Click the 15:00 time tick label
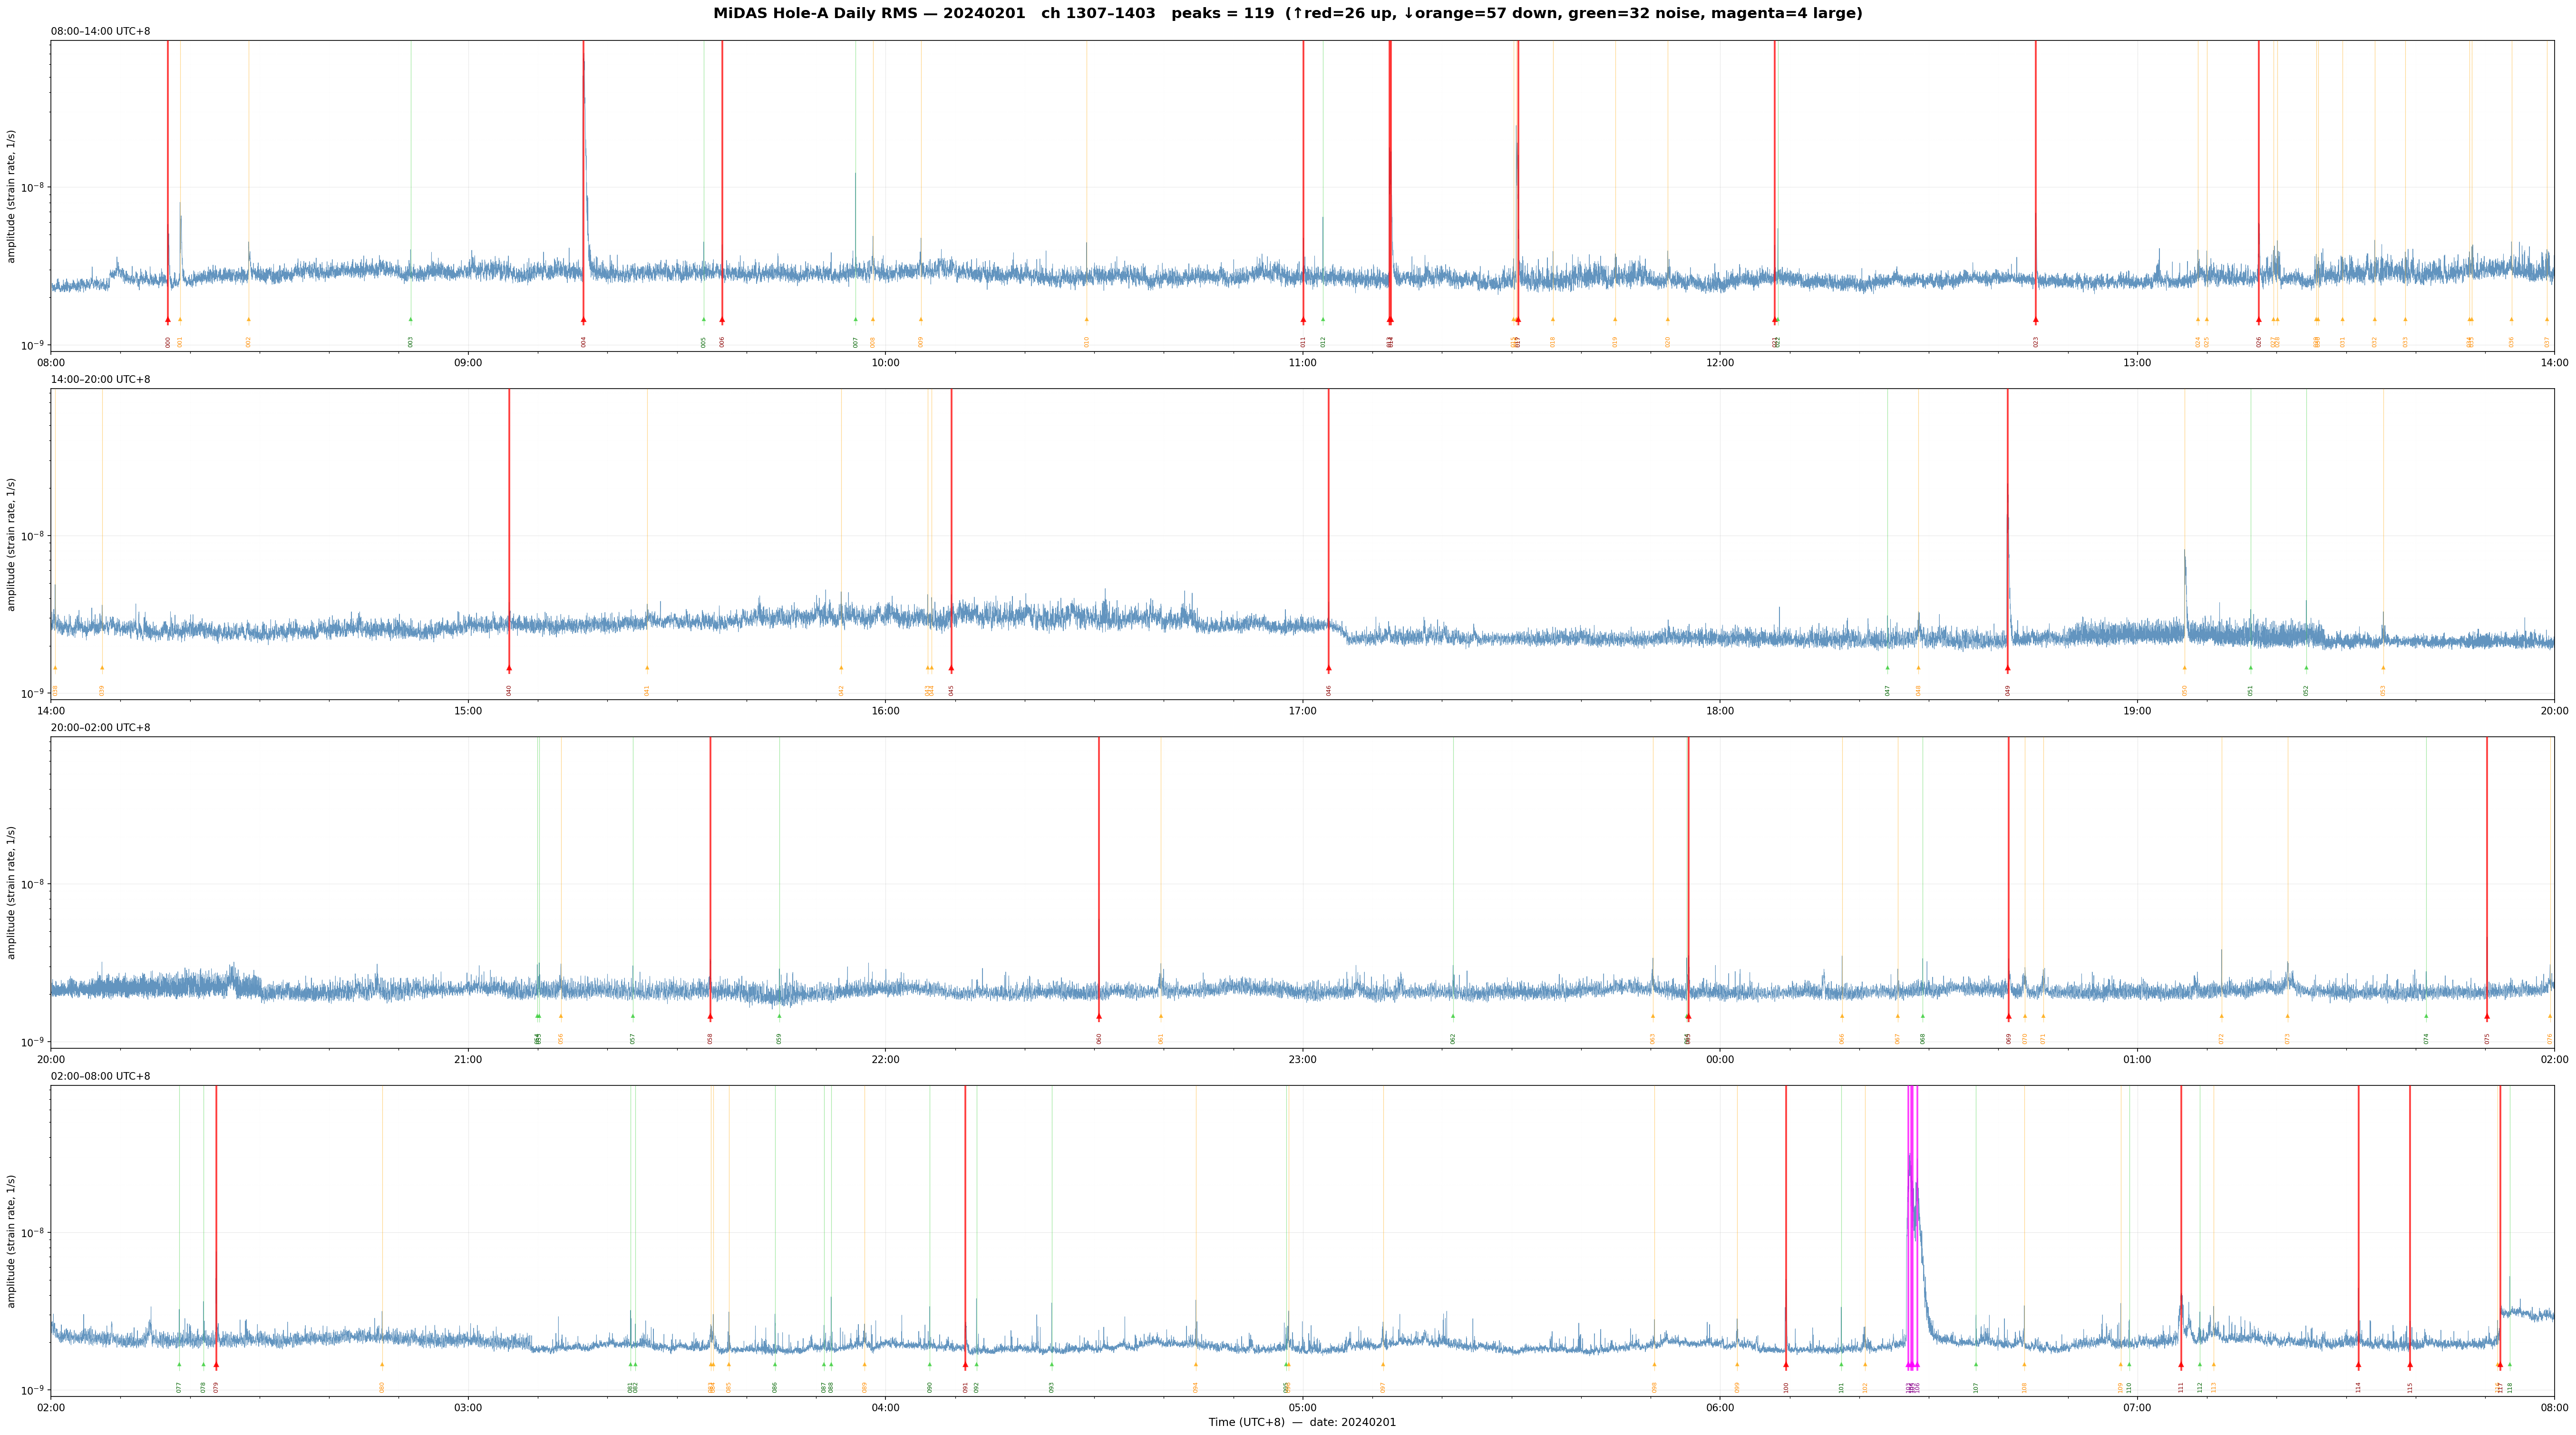The image size is (2576, 1435). (468, 711)
